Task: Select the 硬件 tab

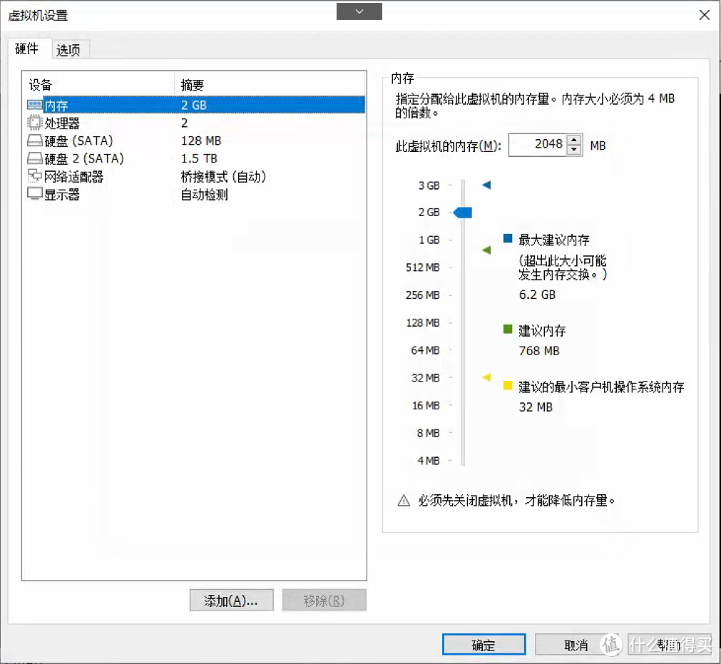Action: tap(28, 49)
